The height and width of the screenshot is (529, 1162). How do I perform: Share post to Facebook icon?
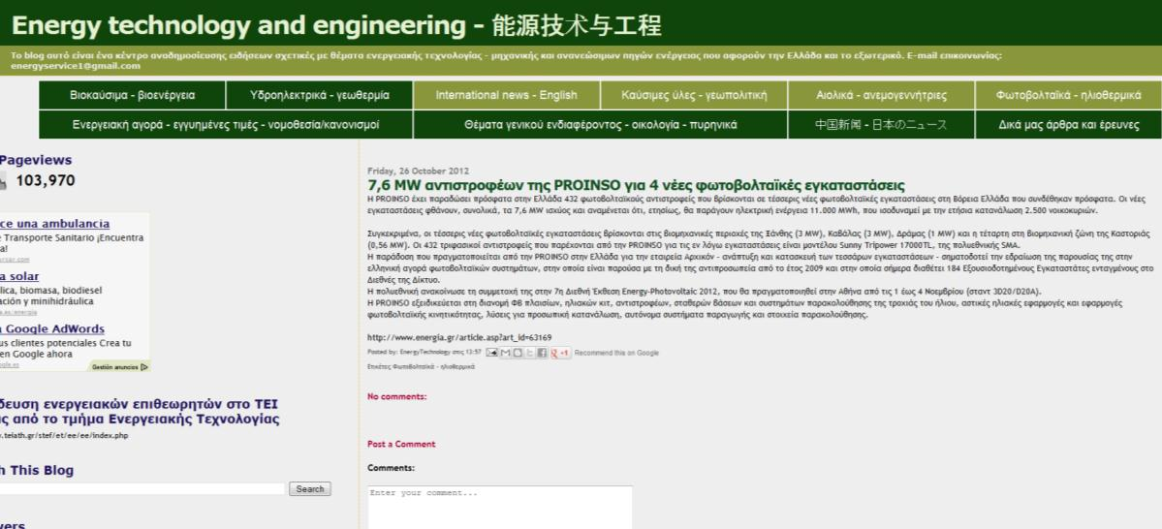click(x=542, y=353)
